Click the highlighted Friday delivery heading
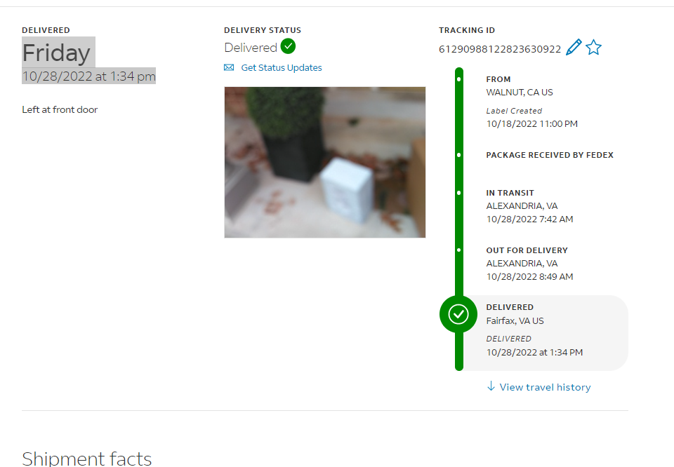 tap(56, 53)
